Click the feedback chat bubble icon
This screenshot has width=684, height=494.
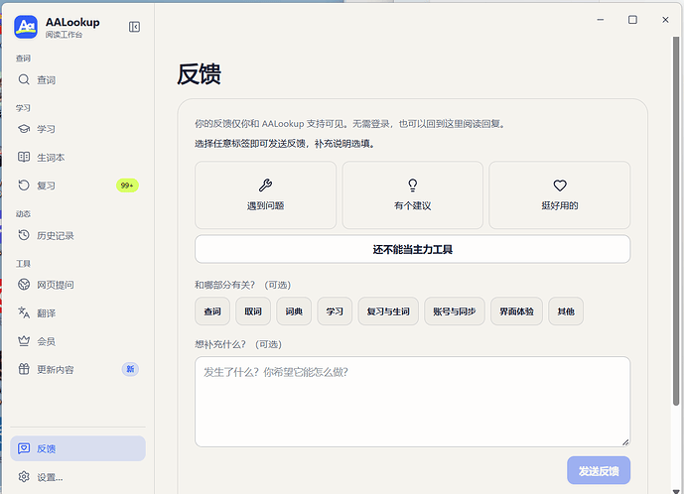[24, 448]
